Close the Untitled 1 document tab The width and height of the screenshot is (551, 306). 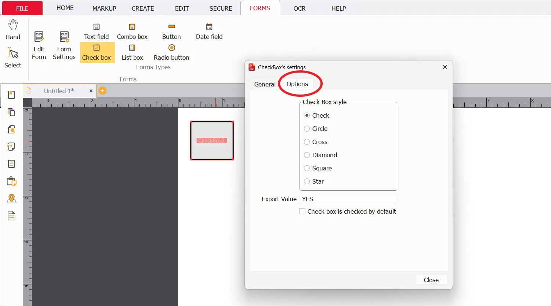tap(91, 91)
